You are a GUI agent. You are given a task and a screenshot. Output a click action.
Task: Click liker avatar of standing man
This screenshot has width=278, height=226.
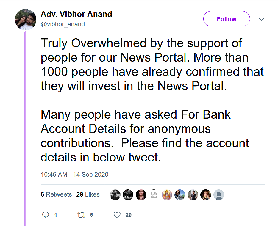193,195
